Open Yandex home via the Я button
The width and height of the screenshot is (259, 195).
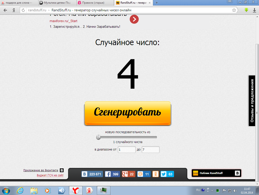click(14, 10)
